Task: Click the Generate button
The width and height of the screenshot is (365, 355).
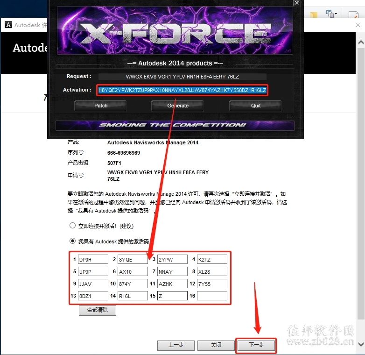Action: [x=178, y=106]
